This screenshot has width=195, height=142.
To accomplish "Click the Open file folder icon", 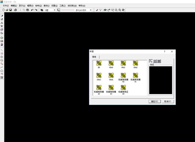I will coord(7,10).
